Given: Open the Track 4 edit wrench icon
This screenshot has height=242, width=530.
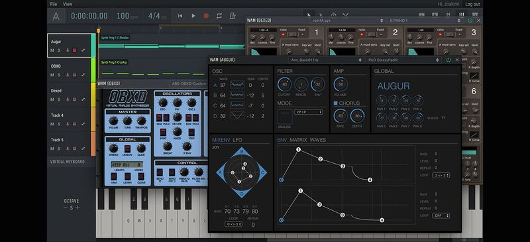Looking at the screenshot, I should pyautogui.click(x=83, y=124).
